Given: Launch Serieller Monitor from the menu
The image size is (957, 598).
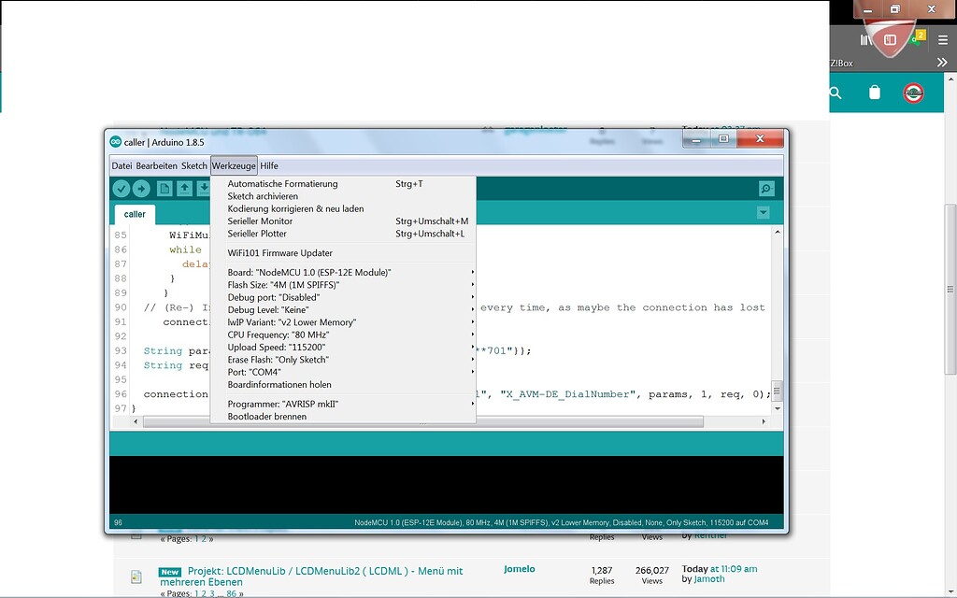Looking at the screenshot, I should tap(343, 221).
